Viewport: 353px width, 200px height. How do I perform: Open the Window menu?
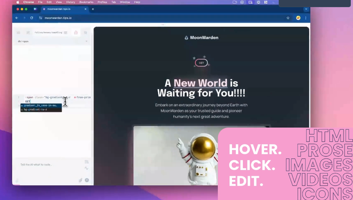tap(125, 2)
